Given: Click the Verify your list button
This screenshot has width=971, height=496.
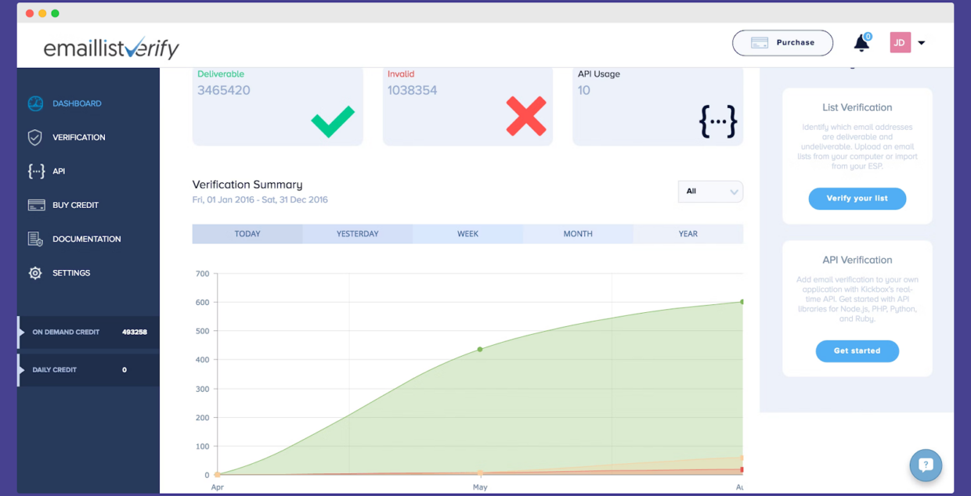Looking at the screenshot, I should tap(857, 199).
